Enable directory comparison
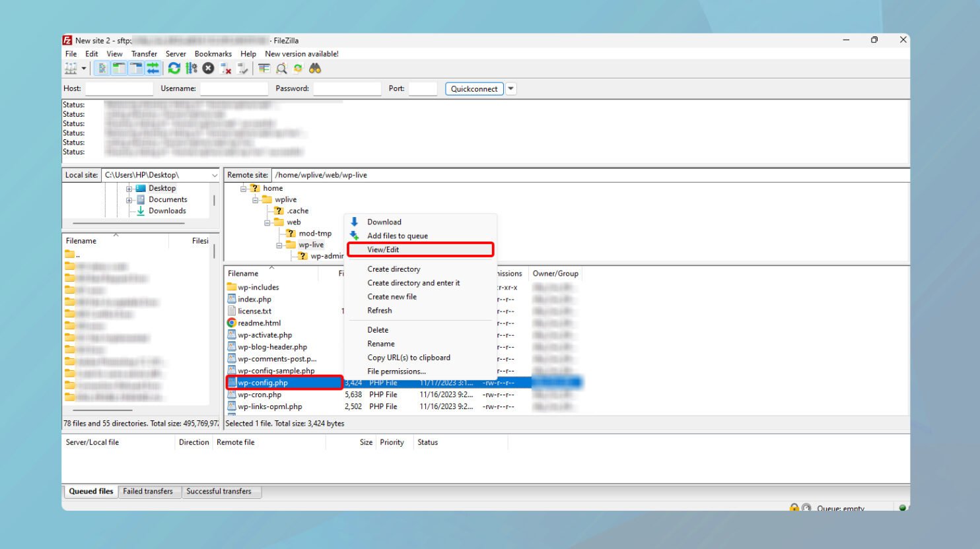 pyautogui.click(x=281, y=67)
